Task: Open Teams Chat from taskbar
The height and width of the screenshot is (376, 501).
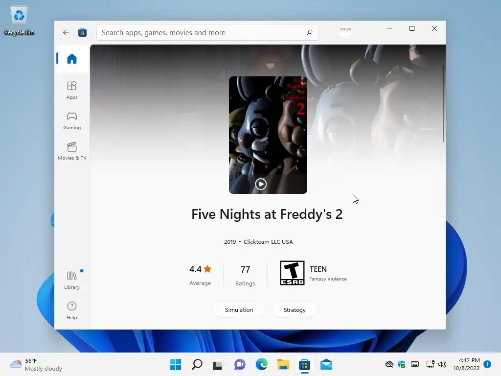Action: (x=240, y=364)
